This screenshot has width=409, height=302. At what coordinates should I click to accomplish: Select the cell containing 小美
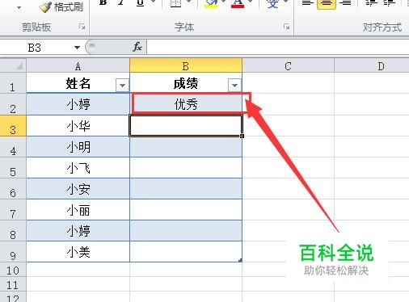(78, 252)
